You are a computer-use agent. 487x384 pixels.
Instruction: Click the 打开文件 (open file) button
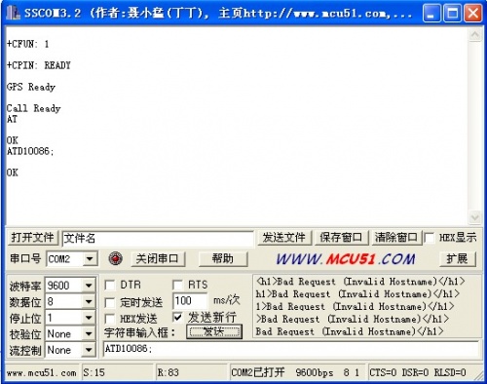(x=33, y=238)
